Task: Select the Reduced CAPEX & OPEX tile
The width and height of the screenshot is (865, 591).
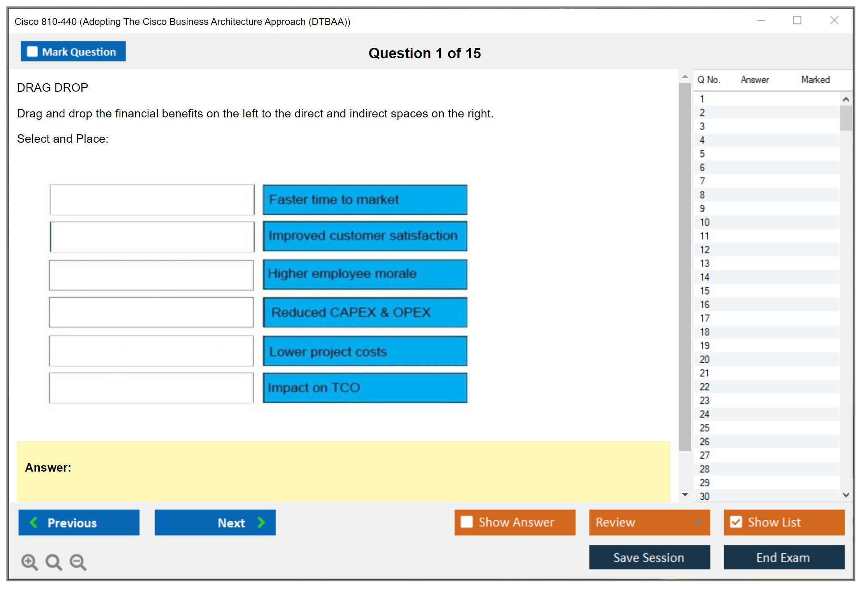Action: point(365,312)
